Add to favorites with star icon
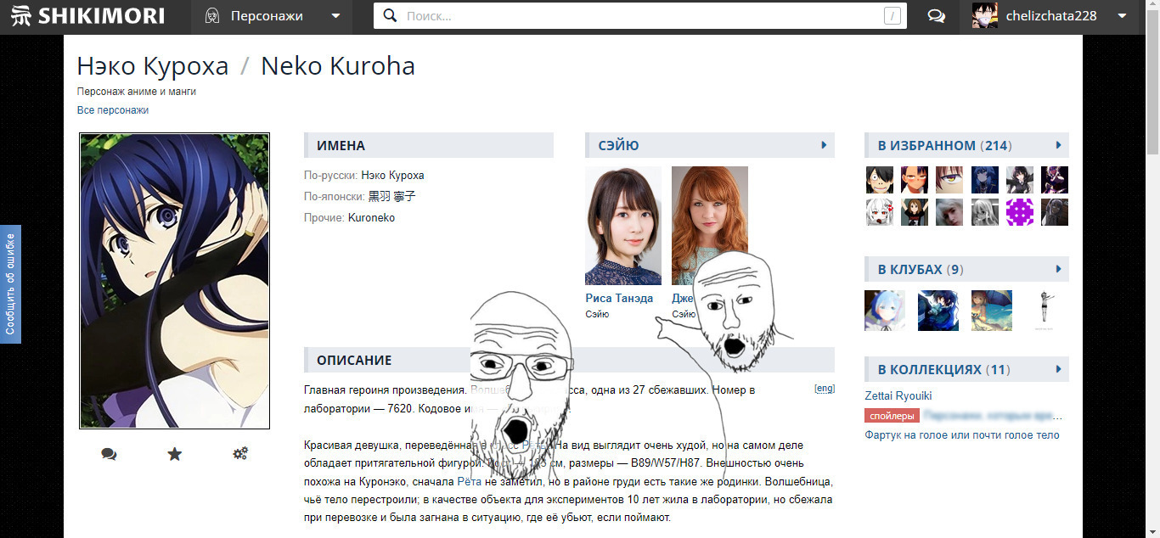The image size is (1160, 538). point(175,454)
